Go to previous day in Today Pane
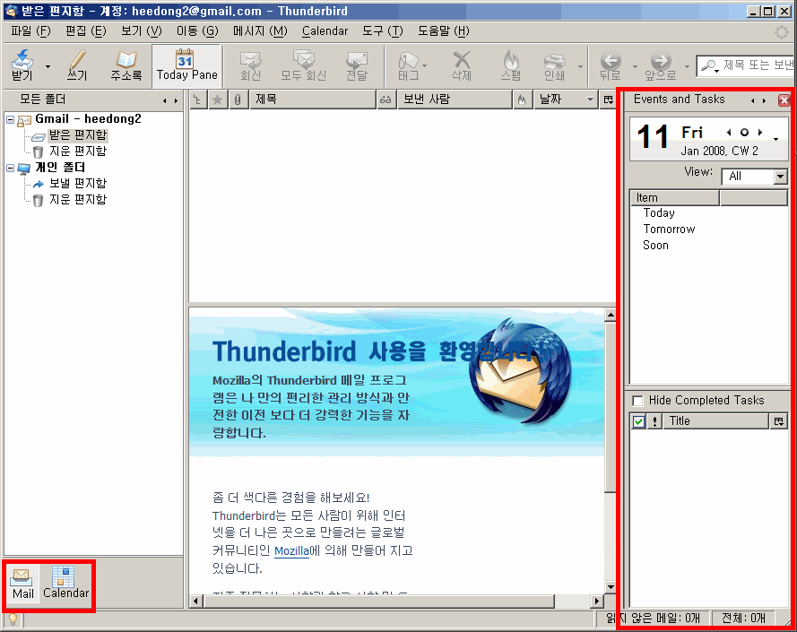Image resolution: width=797 pixels, height=632 pixels. (729, 132)
